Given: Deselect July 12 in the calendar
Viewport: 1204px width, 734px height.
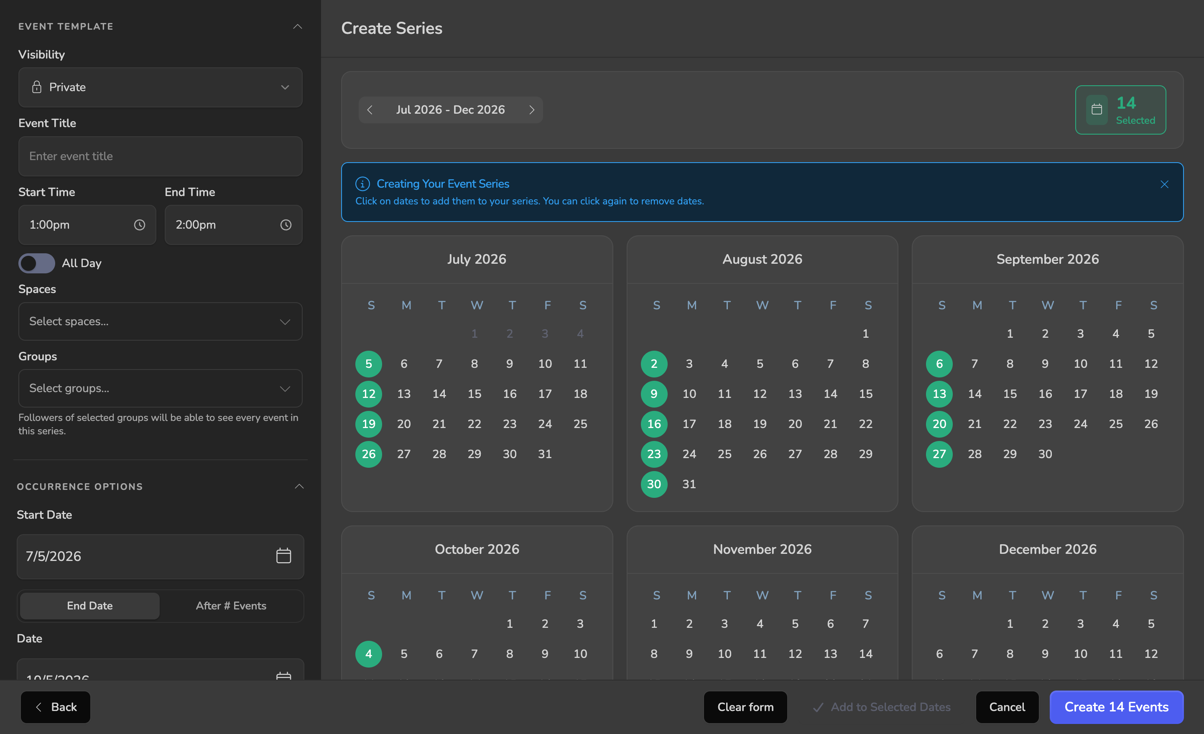Looking at the screenshot, I should point(369,394).
